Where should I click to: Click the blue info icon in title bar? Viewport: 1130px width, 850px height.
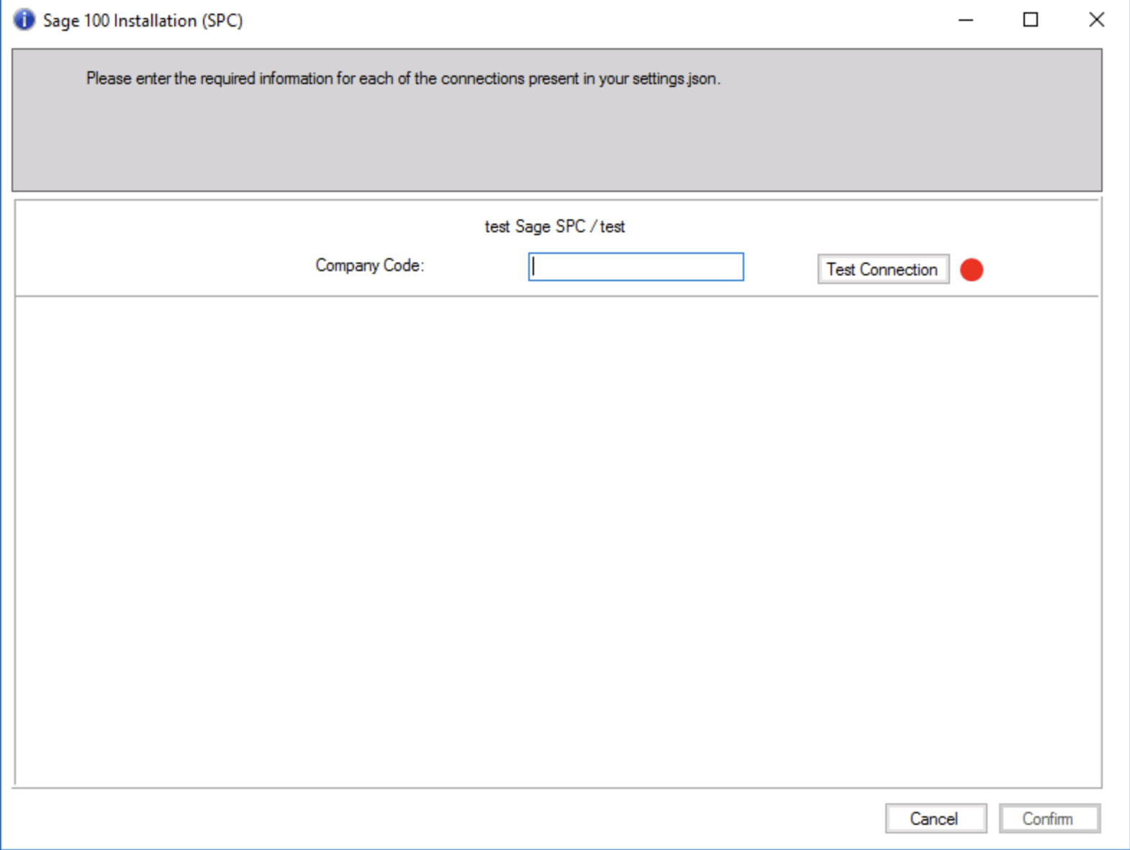tap(24, 19)
